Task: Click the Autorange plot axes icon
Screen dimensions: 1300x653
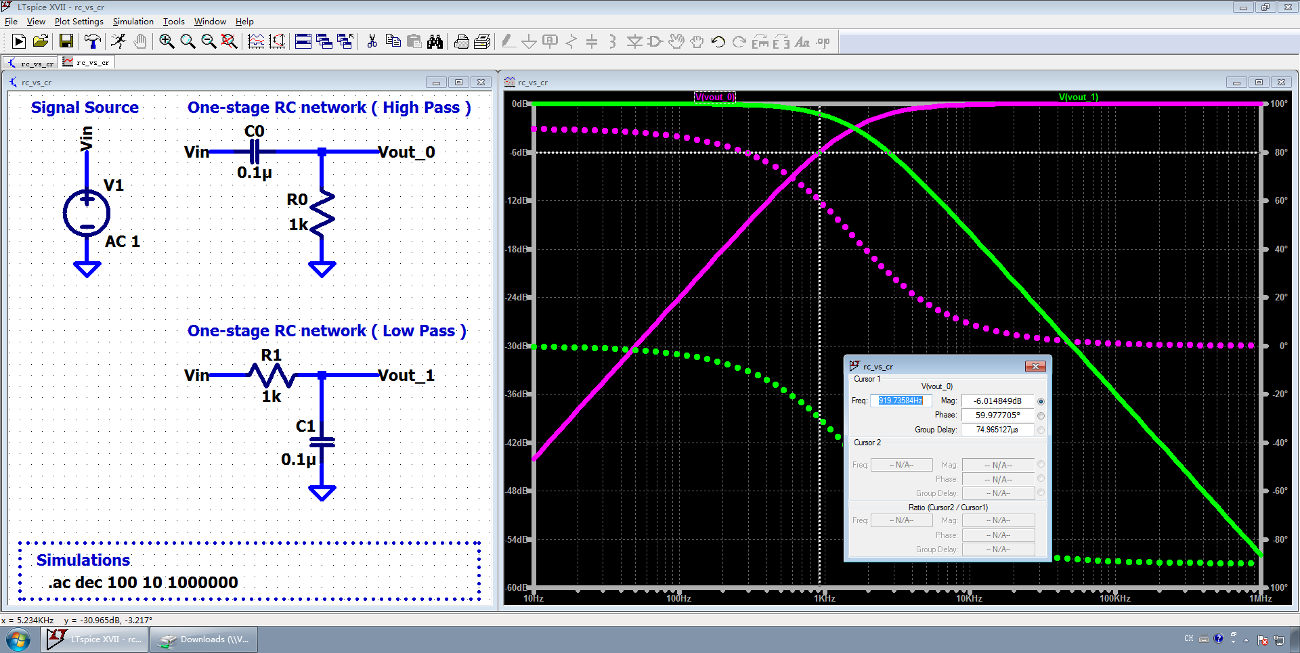Action: pyautogui.click(x=277, y=42)
